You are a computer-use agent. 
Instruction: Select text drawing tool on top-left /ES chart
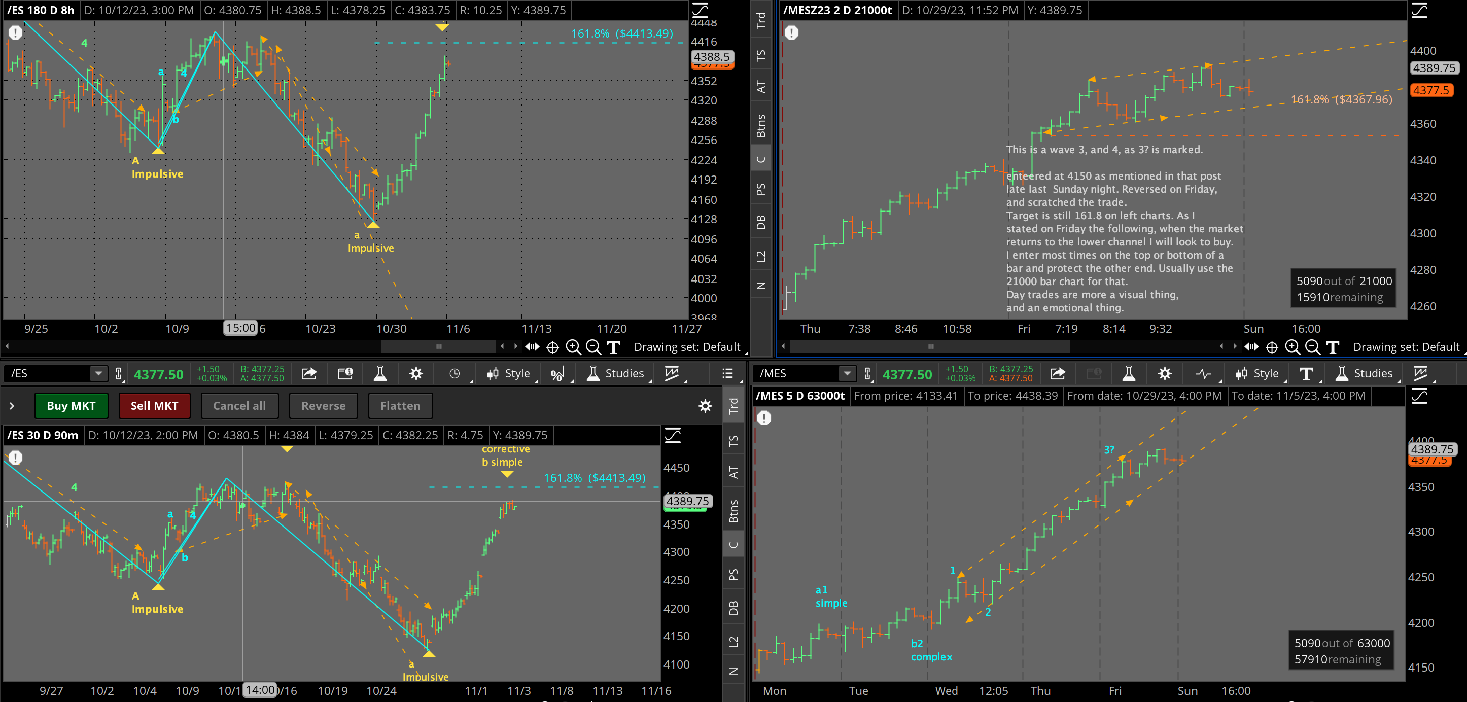tap(613, 347)
